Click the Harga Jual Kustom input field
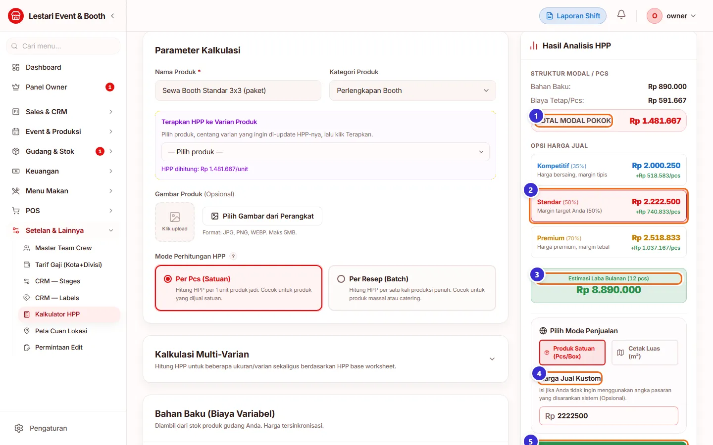 tap(609, 416)
